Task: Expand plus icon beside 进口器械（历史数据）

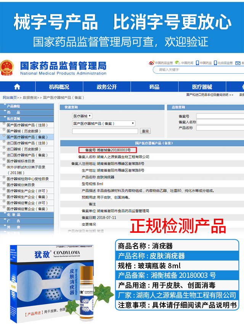Action: [4, 147]
